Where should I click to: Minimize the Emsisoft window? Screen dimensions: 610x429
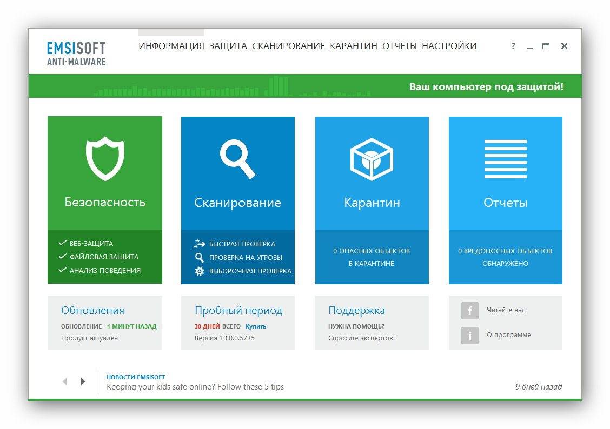(x=529, y=48)
